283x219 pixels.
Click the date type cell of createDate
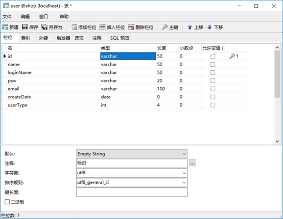click(x=128, y=97)
